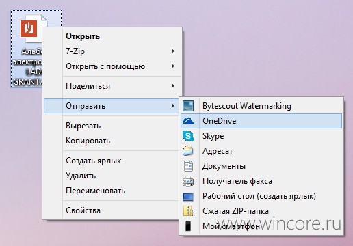Choose Удалить from the context menu

click(x=112, y=176)
